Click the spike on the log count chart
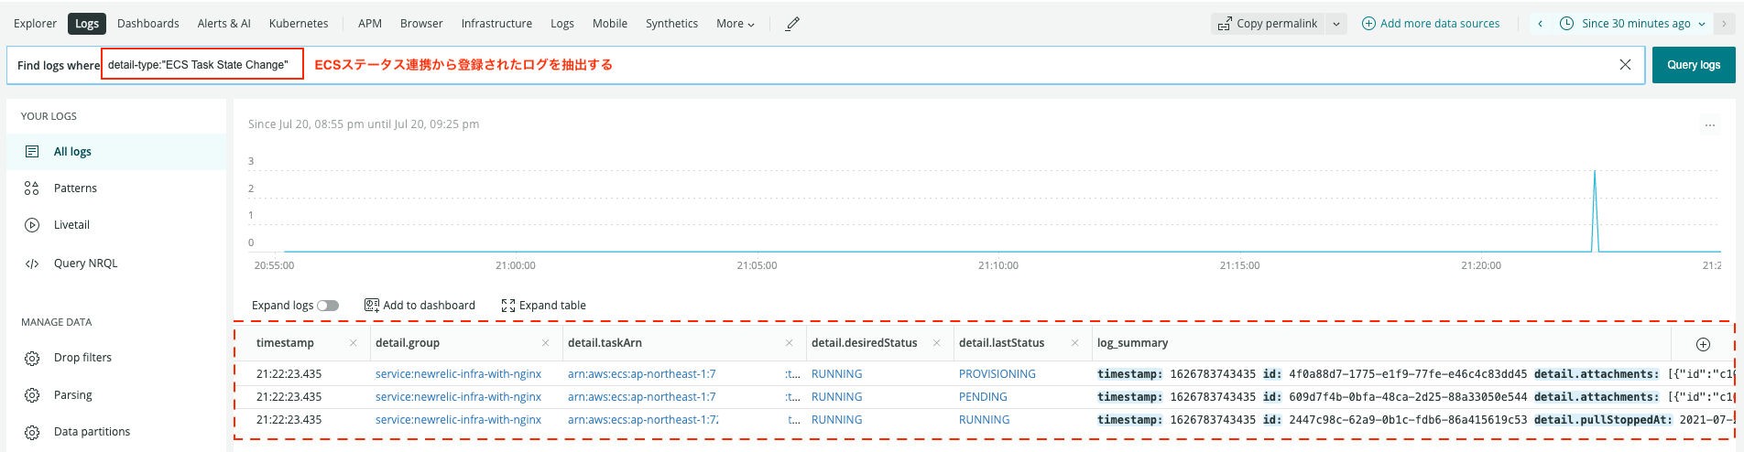 point(1595,210)
